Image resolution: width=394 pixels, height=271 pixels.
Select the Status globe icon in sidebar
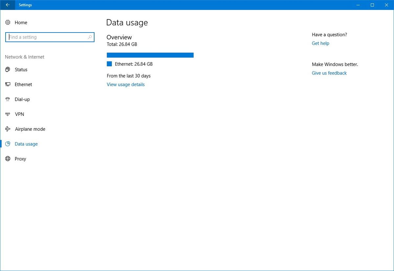pyautogui.click(x=8, y=70)
